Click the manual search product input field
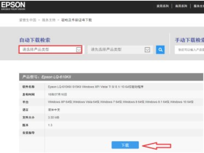 pos(189,50)
